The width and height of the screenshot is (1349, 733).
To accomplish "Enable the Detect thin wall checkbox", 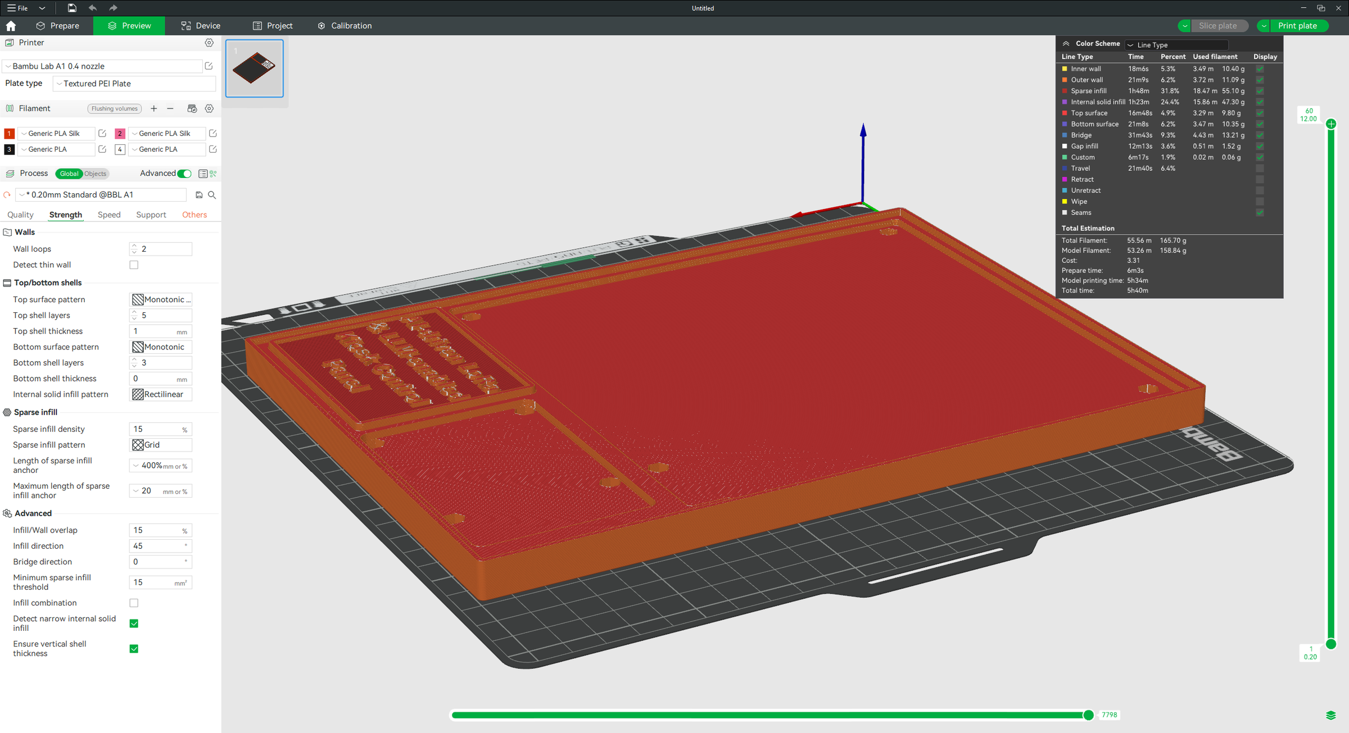I will click(x=134, y=265).
